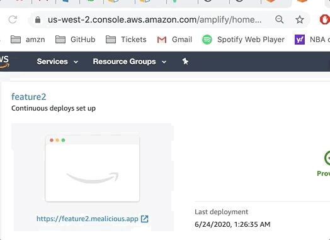Click the app preview thumbnail

click(x=93, y=168)
